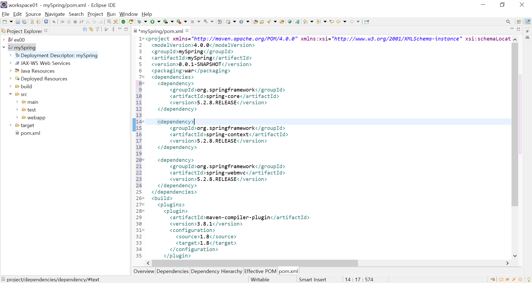532x283 pixels.
Task: Click the Open Type folder icon
Action: point(256,22)
